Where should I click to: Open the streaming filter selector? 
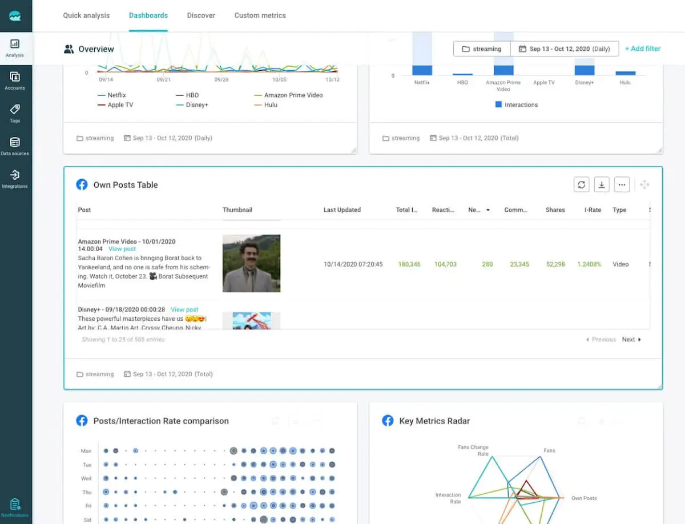[x=482, y=49]
